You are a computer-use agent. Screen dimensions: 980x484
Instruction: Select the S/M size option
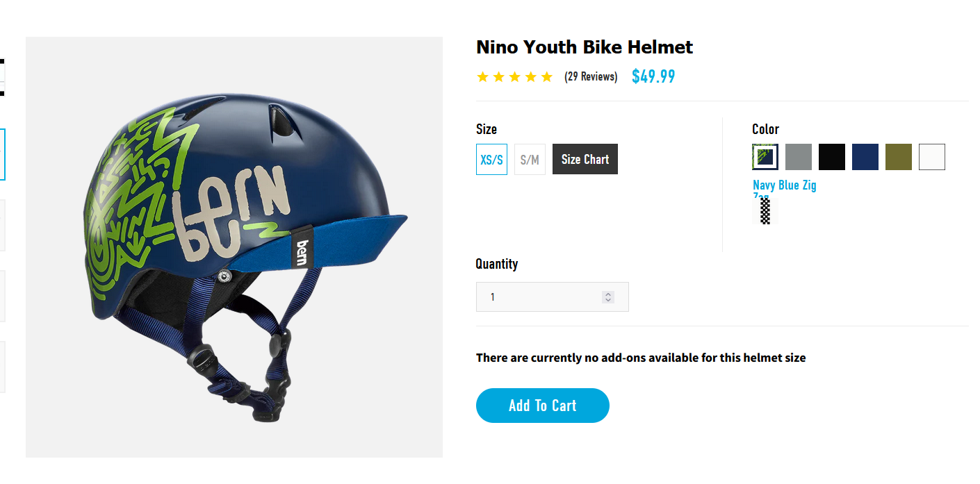point(530,159)
